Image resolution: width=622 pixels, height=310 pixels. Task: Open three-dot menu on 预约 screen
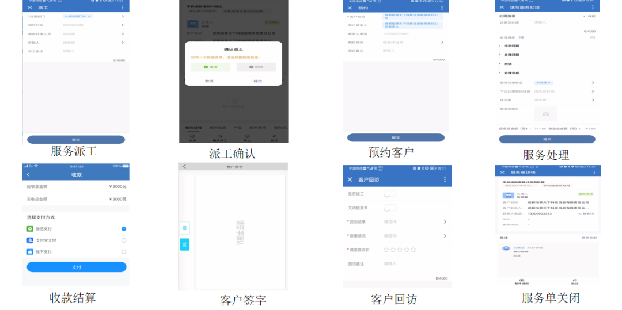tap(442, 8)
